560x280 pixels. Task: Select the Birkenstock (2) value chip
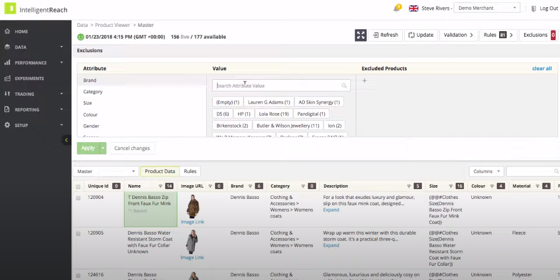point(232,126)
